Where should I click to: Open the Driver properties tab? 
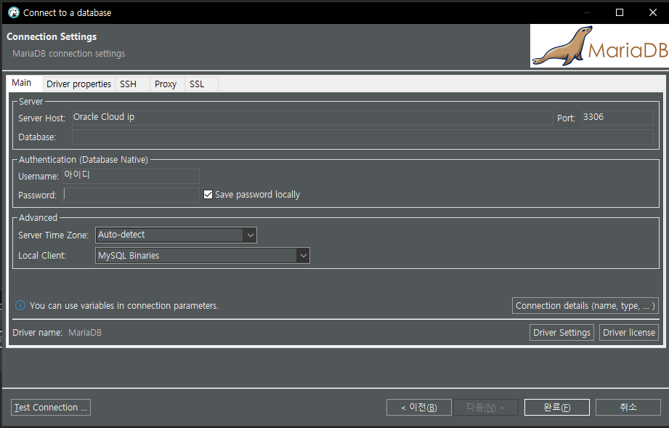click(x=78, y=84)
